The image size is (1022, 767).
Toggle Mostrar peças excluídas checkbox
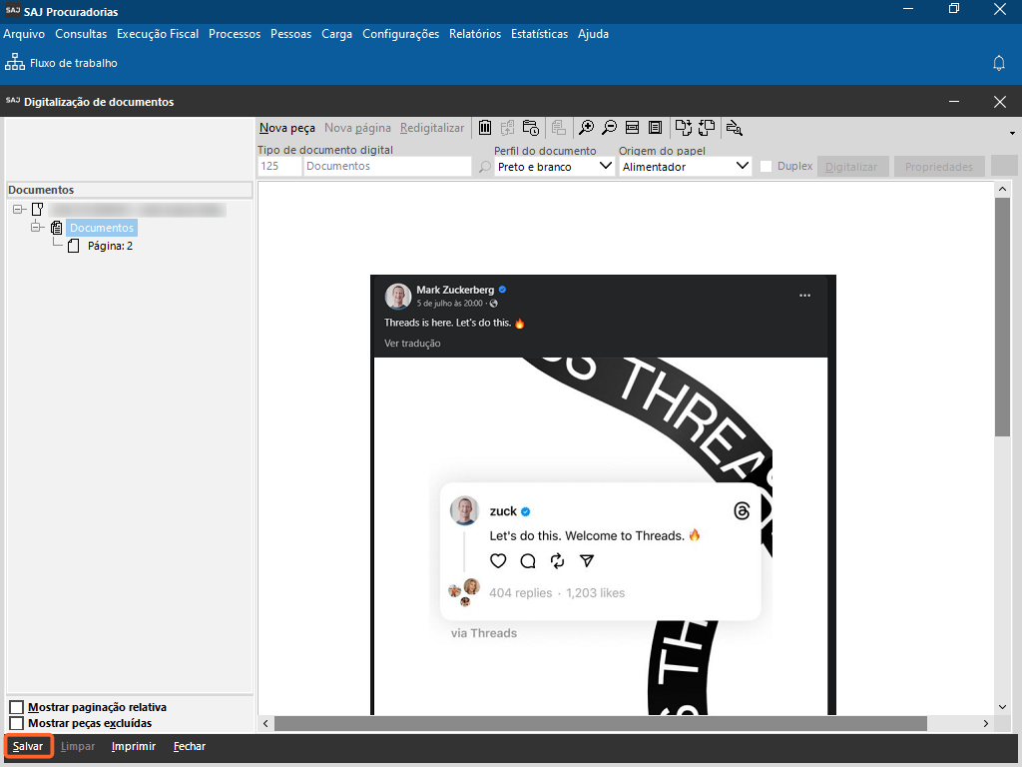(16, 723)
